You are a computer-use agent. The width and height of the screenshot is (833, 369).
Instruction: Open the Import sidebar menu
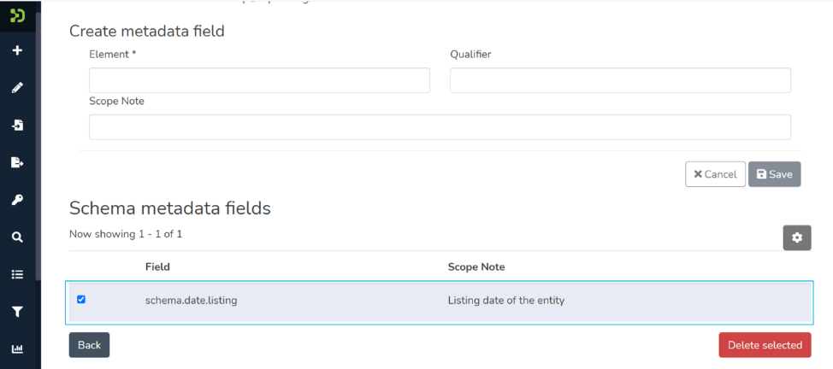[x=17, y=126]
